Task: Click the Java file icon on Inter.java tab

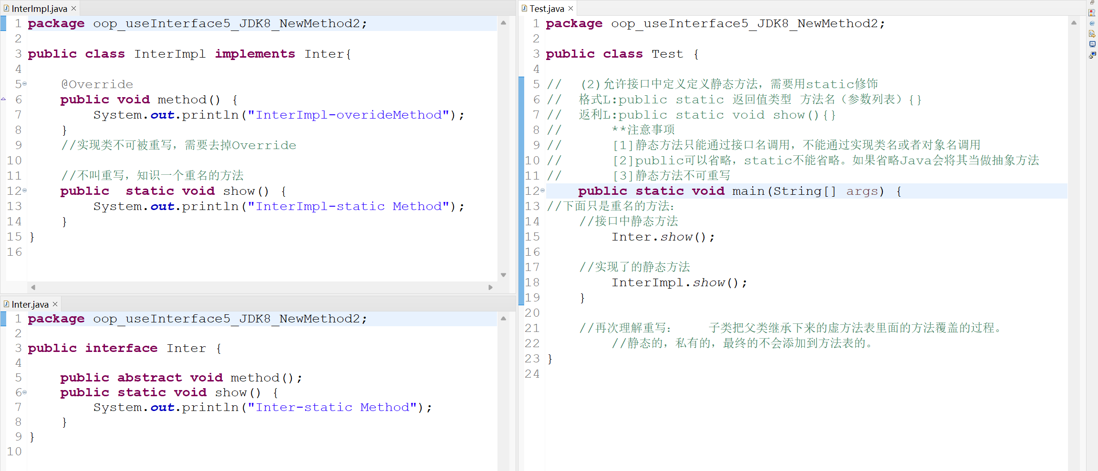Action: (6, 304)
